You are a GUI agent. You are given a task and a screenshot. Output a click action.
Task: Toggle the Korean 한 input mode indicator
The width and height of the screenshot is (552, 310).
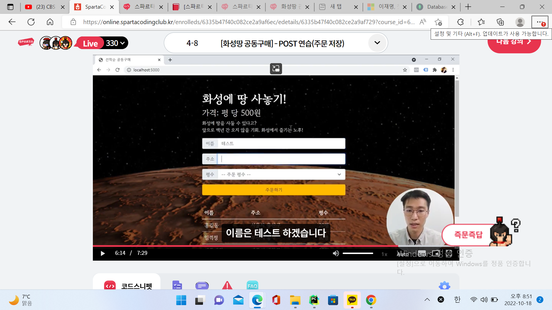(457, 300)
